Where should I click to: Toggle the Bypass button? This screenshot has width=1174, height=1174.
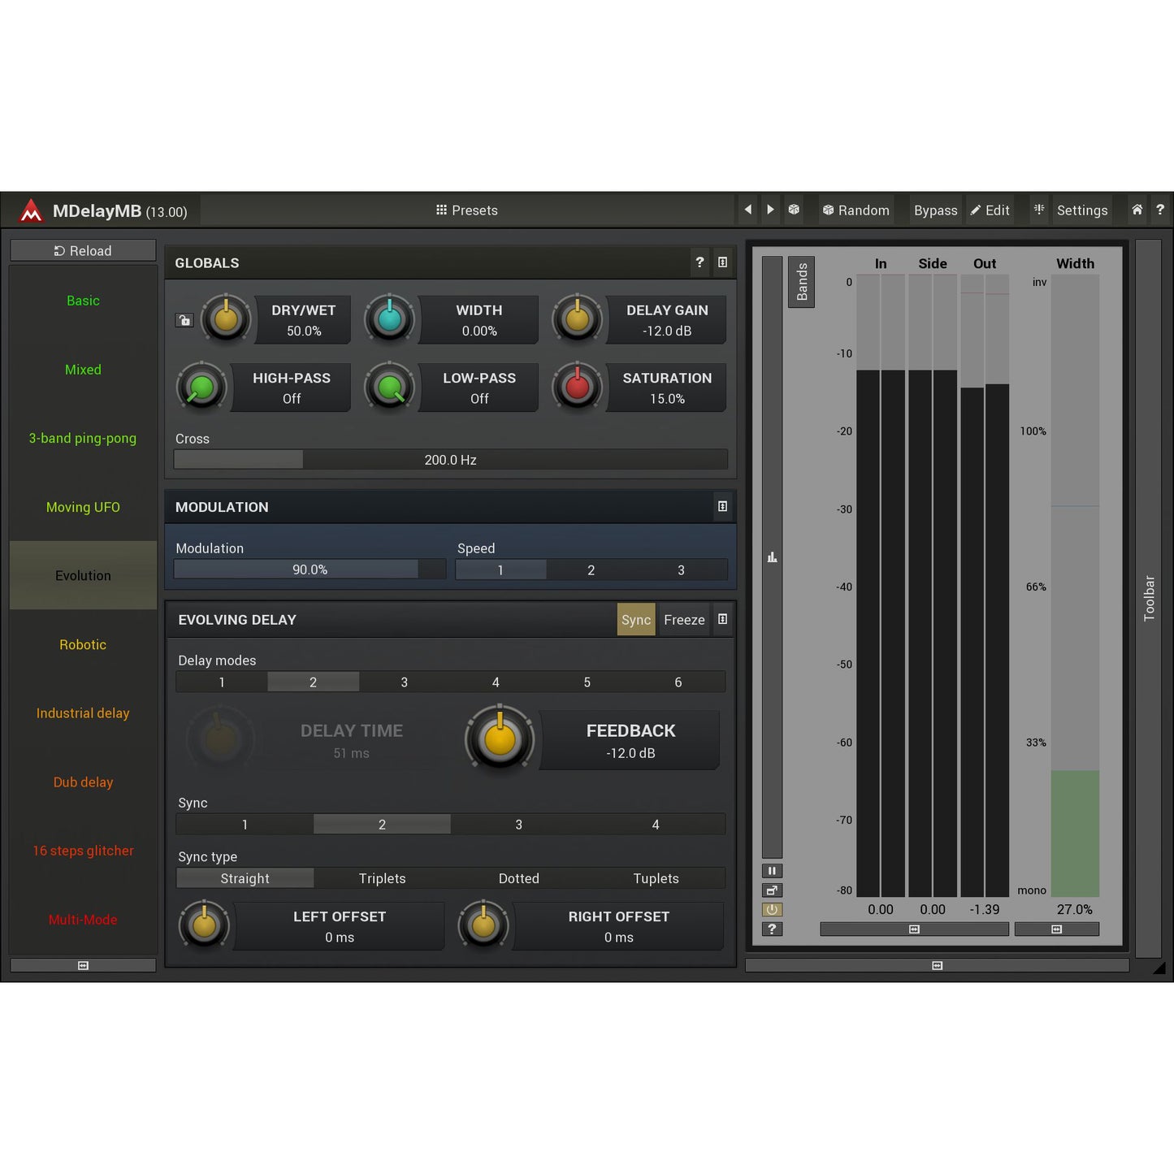935,210
